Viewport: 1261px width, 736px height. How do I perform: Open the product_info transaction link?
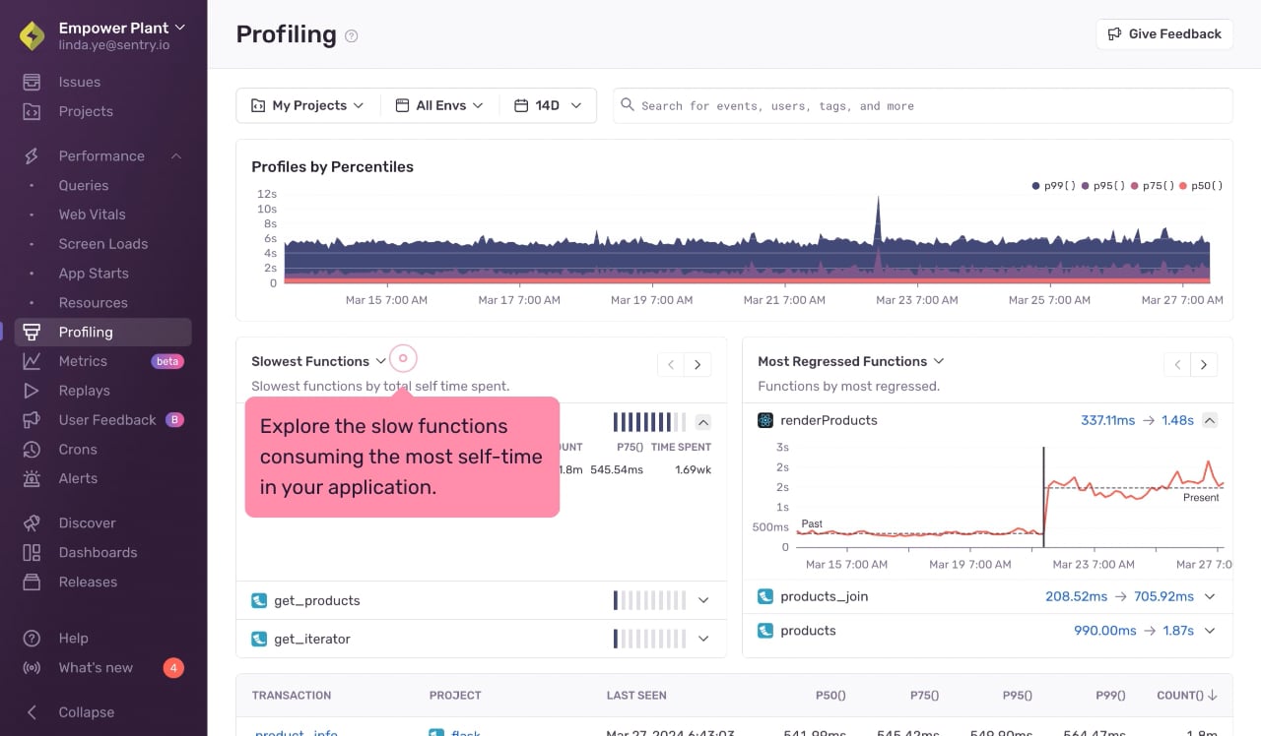[x=296, y=733]
